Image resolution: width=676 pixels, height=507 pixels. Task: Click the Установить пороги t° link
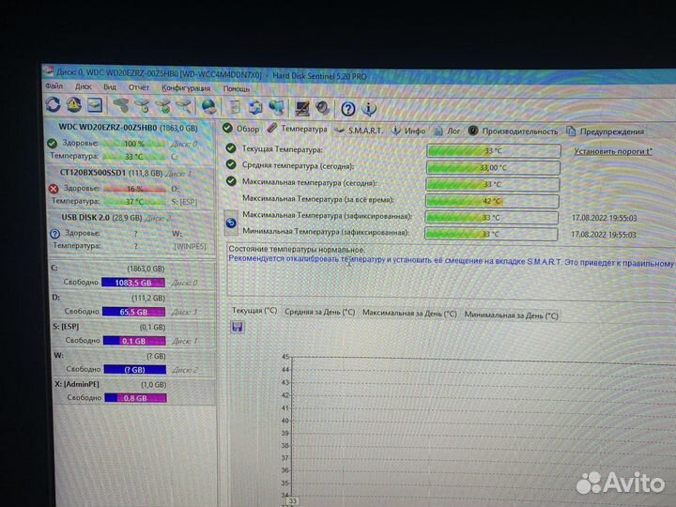coord(613,150)
